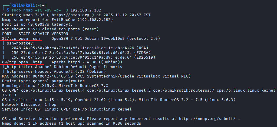The image size is (277, 127).
Task: Open the nmap.org/submit/ report link
Action: (210, 118)
